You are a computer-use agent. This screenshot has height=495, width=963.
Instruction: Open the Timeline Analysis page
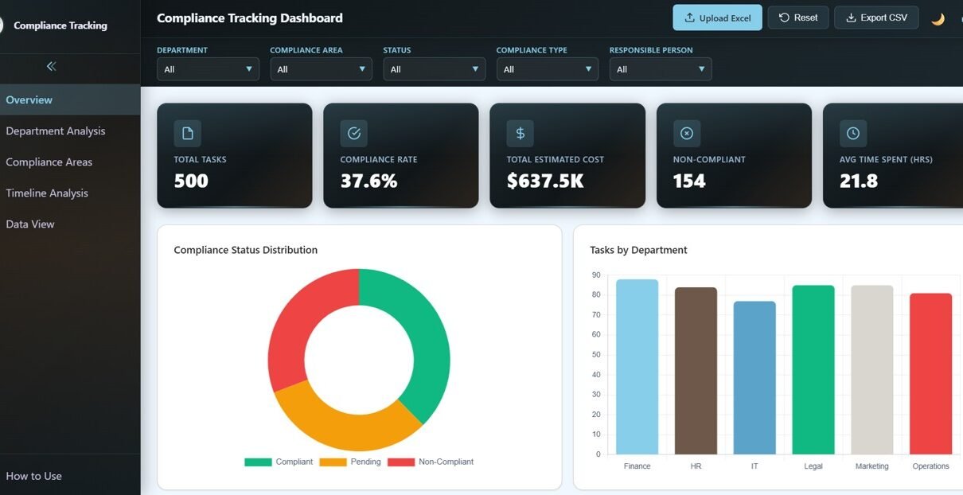coord(47,193)
